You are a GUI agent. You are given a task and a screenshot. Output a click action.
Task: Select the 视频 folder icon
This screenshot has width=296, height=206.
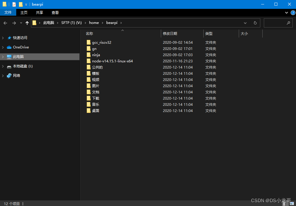coord(89,80)
